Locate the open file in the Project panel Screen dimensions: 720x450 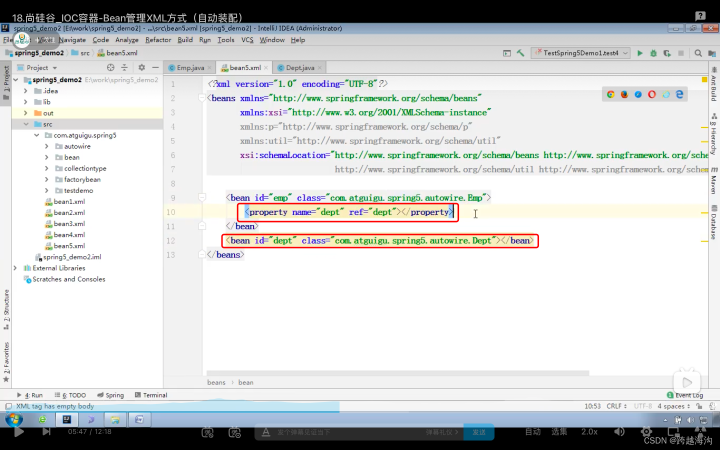(110, 67)
